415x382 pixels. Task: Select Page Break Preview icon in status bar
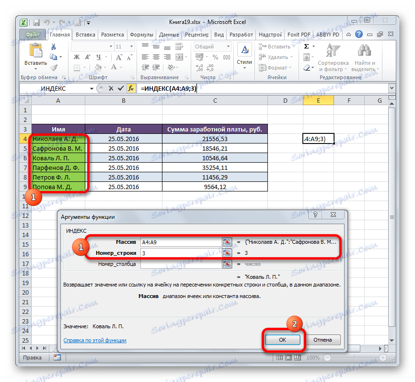pos(298,358)
